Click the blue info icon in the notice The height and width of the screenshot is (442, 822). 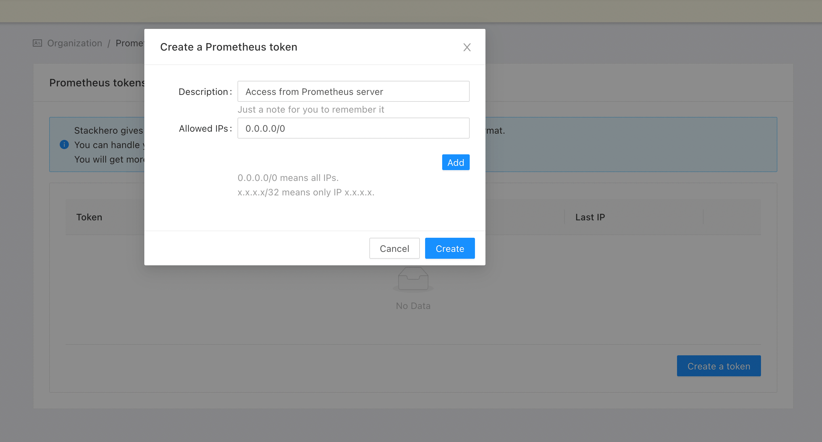(x=64, y=144)
